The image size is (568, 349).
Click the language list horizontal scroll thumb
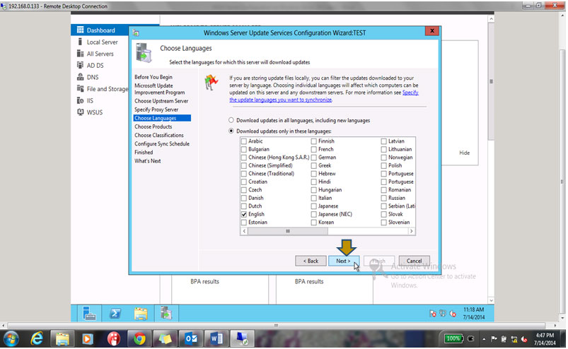tap(288, 231)
